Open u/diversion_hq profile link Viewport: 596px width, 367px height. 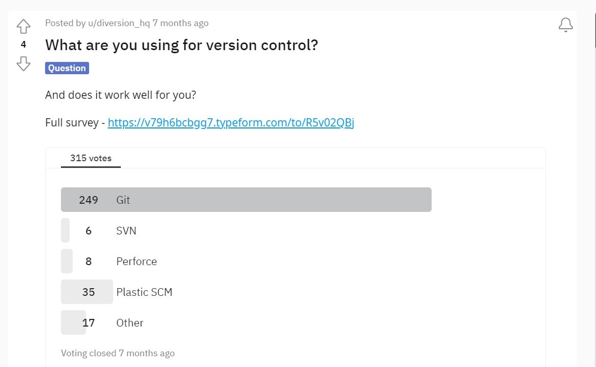coord(119,23)
